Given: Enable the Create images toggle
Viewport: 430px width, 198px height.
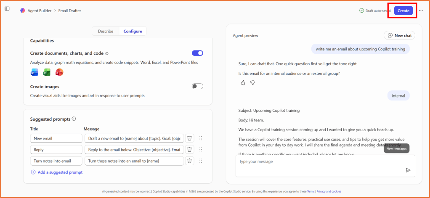Looking at the screenshot, I should click(197, 86).
